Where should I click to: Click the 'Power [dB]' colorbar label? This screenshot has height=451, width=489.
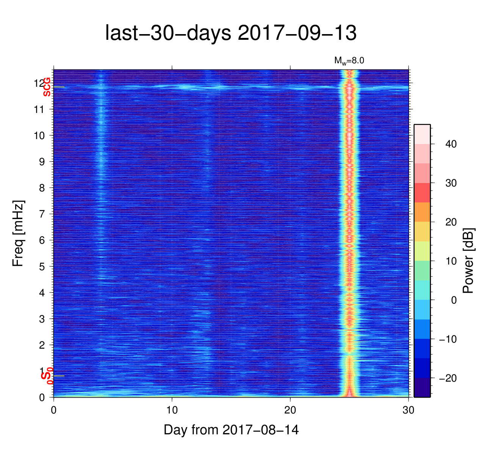point(469,261)
